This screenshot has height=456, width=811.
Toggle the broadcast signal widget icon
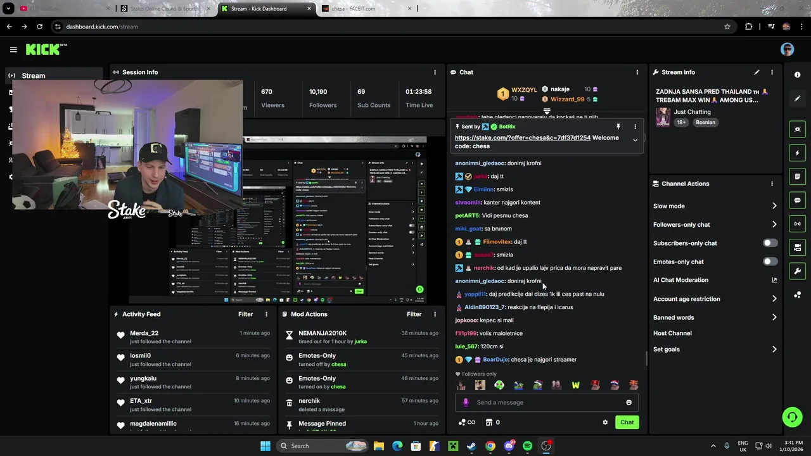pyautogui.click(x=797, y=224)
